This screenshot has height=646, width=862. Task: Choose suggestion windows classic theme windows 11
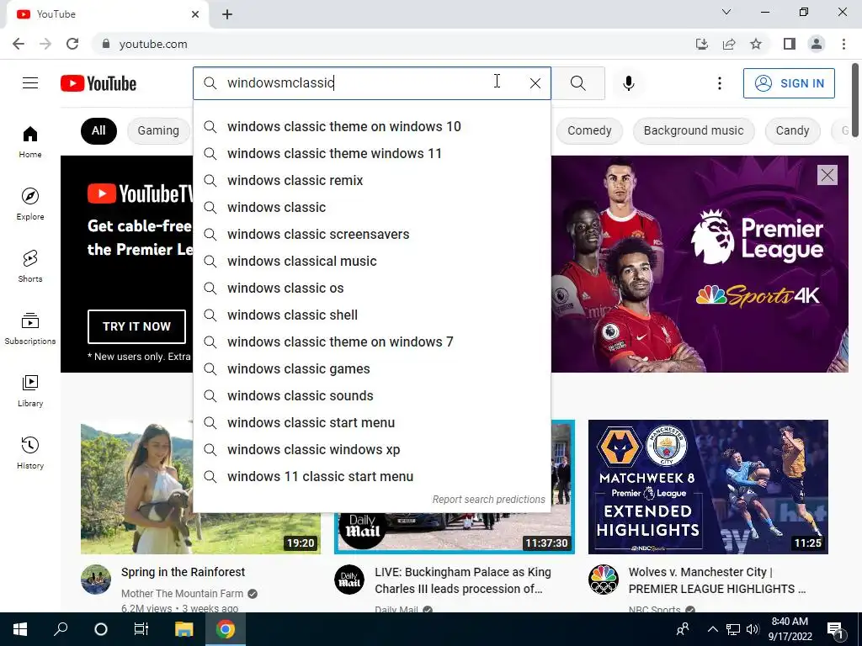click(x=371, y=153)
